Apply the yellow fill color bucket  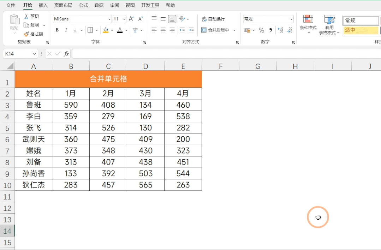[106, 30]
